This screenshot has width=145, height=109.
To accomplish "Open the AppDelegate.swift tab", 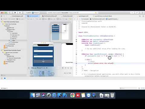I will [83, 16].
